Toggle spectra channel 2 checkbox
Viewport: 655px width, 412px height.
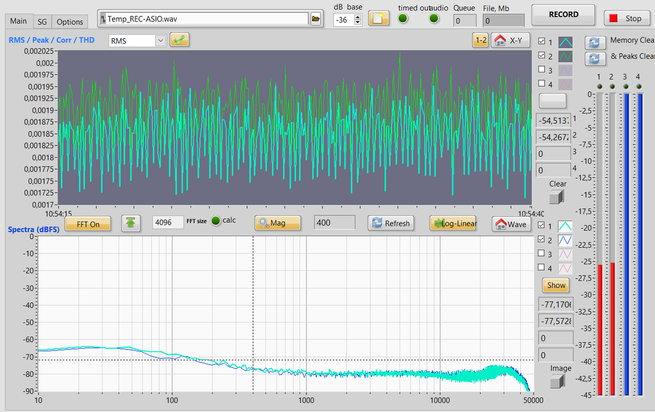click(541, 239)
